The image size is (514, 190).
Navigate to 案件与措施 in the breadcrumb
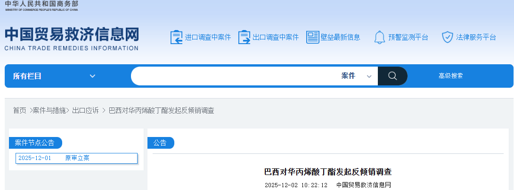(51, 110)
